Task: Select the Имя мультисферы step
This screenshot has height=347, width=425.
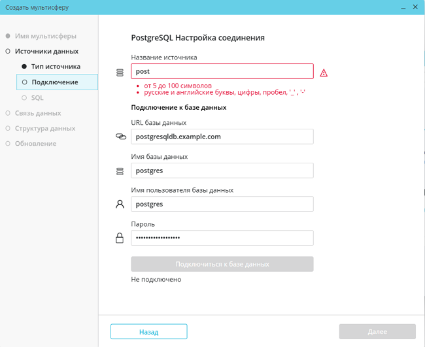Action: [46, 36]
